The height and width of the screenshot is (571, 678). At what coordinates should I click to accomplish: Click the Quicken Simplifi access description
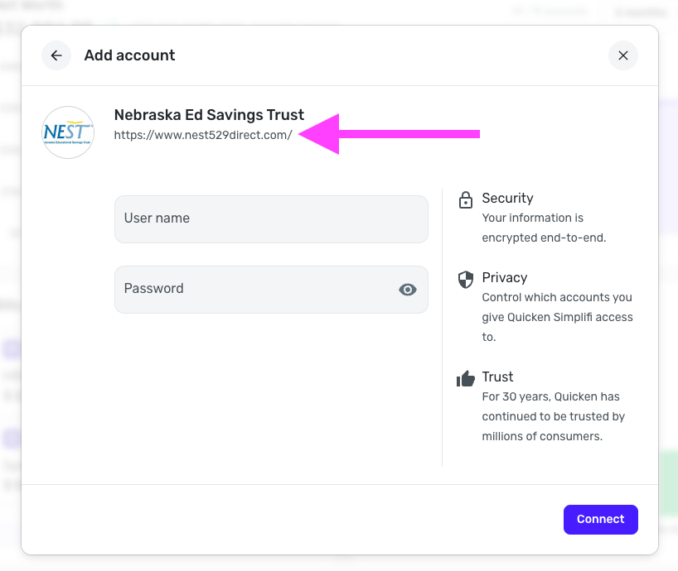(557, 317)
